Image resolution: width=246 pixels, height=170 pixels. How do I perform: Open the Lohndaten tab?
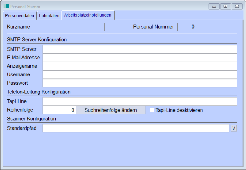(49, 16)
